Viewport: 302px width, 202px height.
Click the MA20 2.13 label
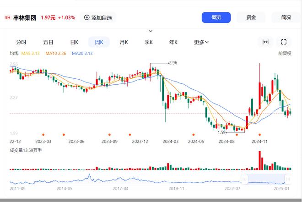82,54
